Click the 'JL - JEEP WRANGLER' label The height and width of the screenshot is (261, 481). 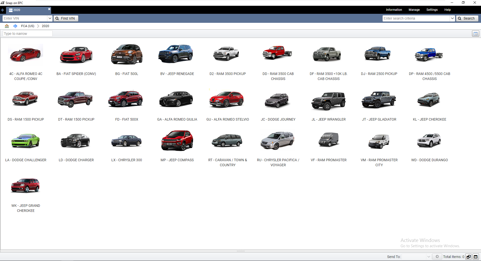[x=328, y=119]
